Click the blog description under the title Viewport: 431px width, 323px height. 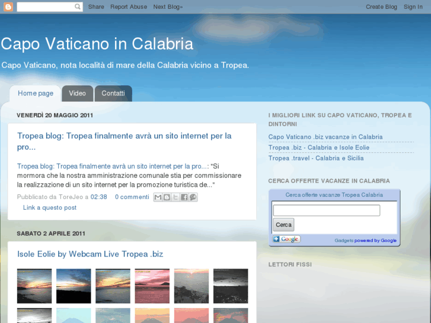(125, 65)
